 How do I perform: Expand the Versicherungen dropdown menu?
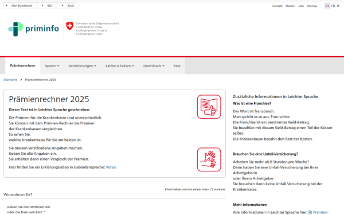(82, 66)
